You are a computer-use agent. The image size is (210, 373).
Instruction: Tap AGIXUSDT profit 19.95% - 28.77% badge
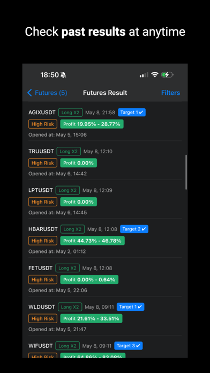click(92, 124)
